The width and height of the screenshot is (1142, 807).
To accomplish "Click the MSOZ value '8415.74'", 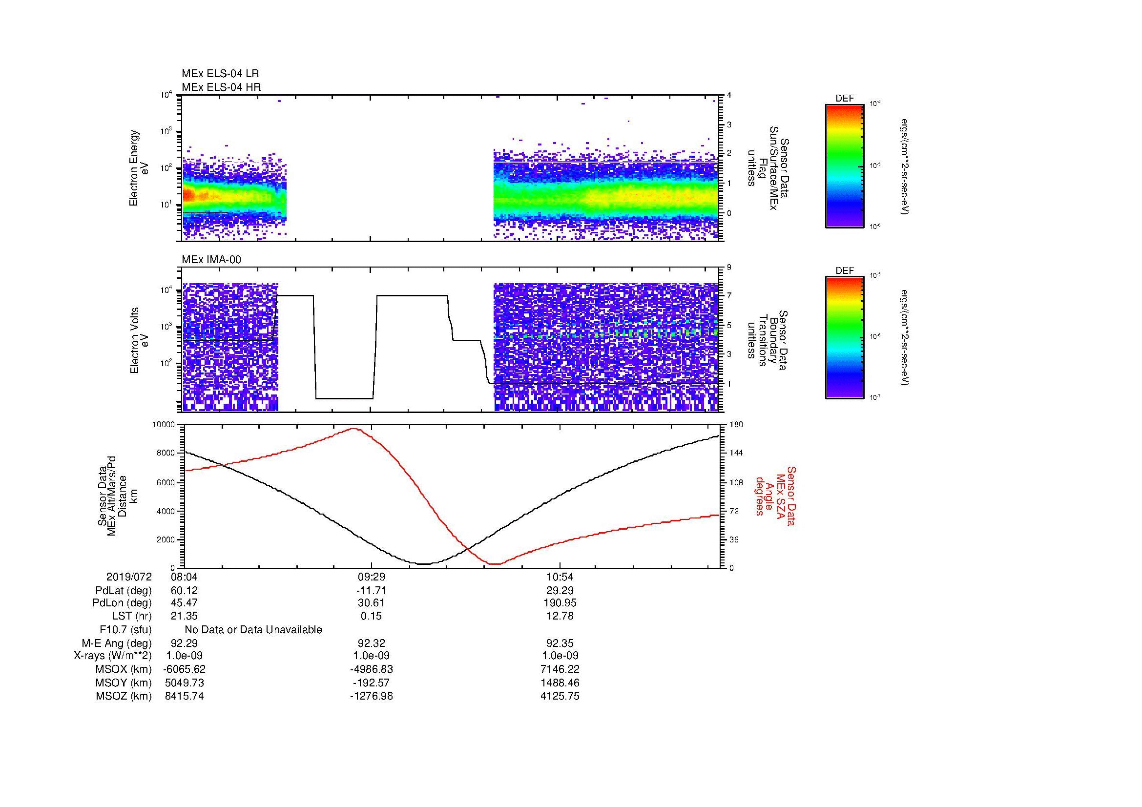I will tap(184, 696).
